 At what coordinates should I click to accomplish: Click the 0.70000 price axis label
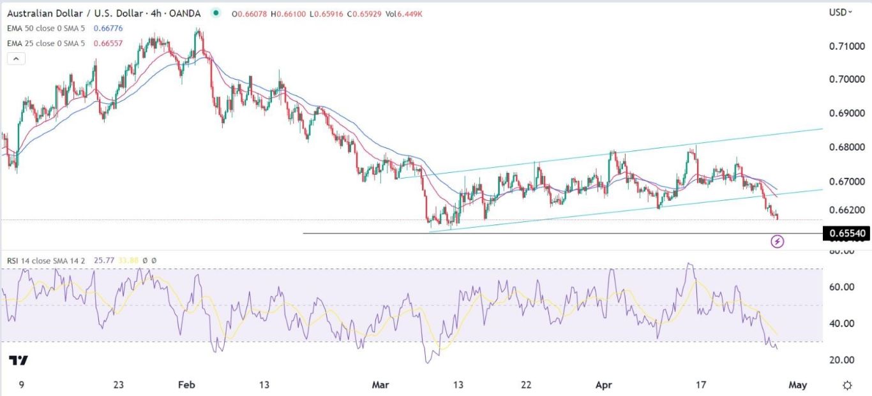pos(847,80)
